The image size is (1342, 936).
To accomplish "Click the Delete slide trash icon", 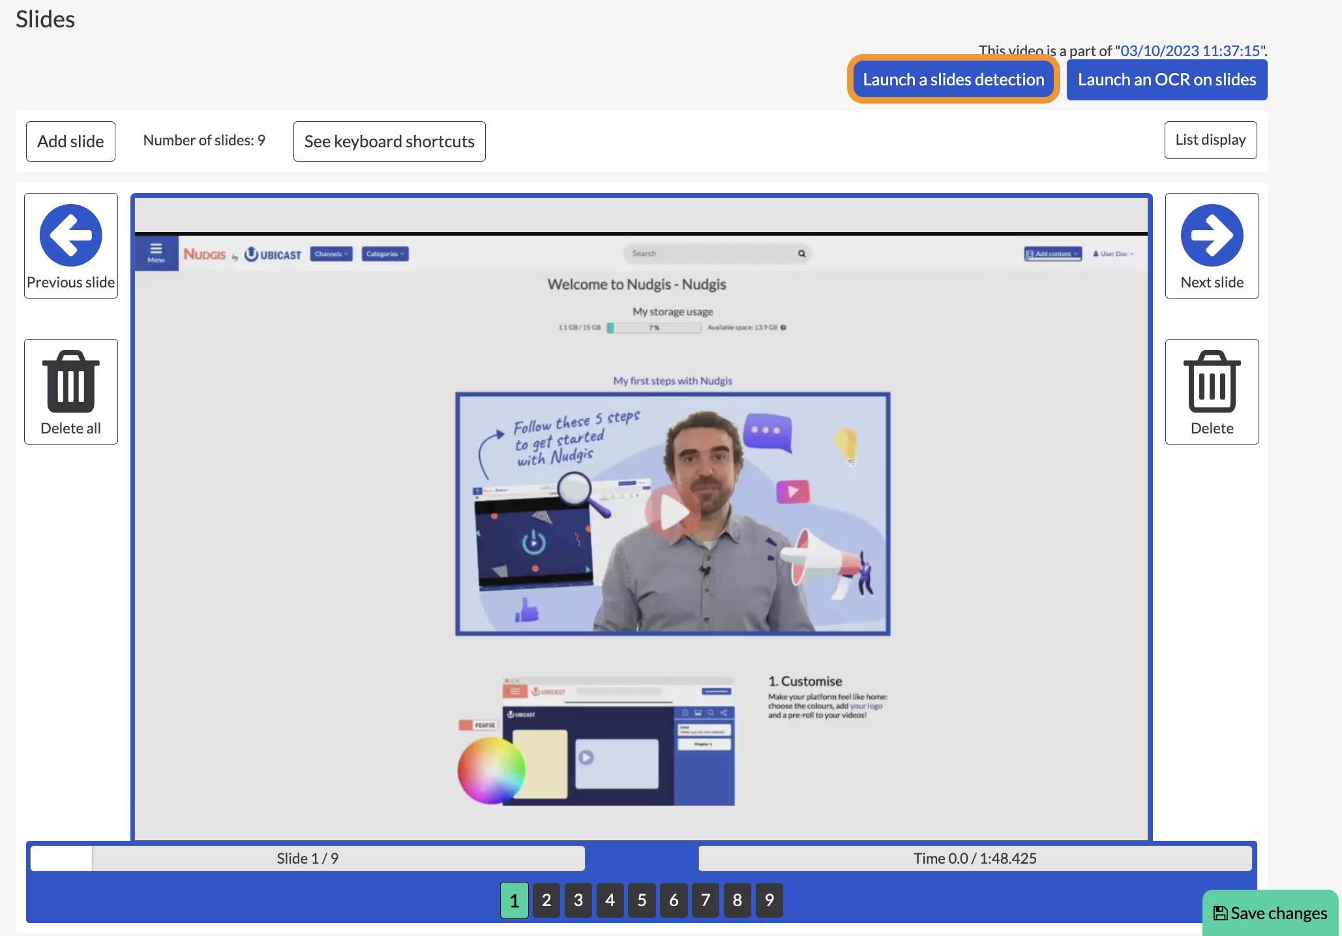I will tap(1212, 381).
